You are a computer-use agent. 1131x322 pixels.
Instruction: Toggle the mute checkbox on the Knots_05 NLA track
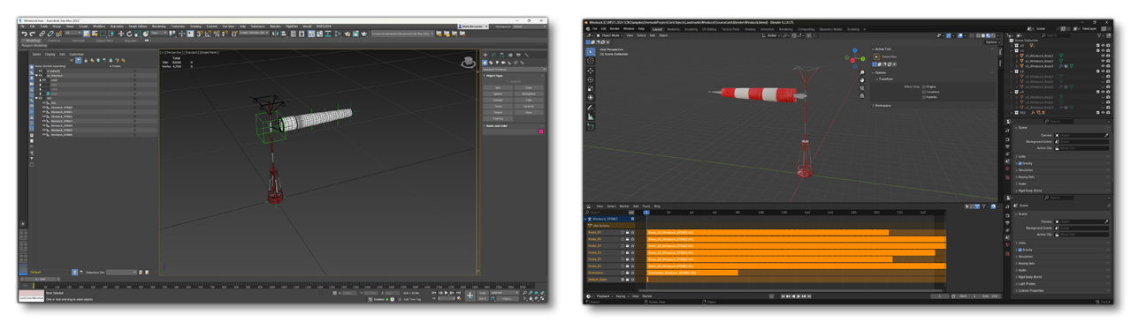[x=623, y=239]
